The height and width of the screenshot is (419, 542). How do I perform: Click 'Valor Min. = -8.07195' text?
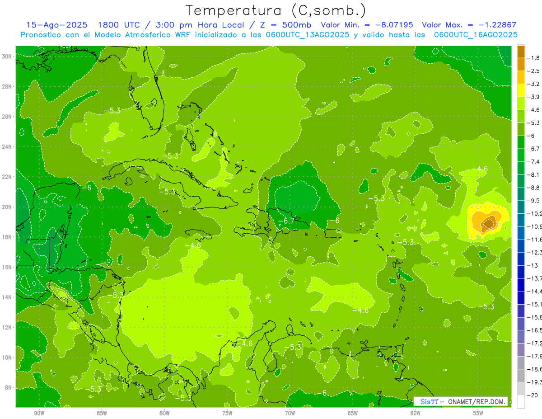click(367, 25)
